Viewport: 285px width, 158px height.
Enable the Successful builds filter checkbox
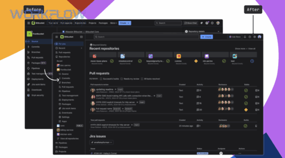tap(101, 79)
